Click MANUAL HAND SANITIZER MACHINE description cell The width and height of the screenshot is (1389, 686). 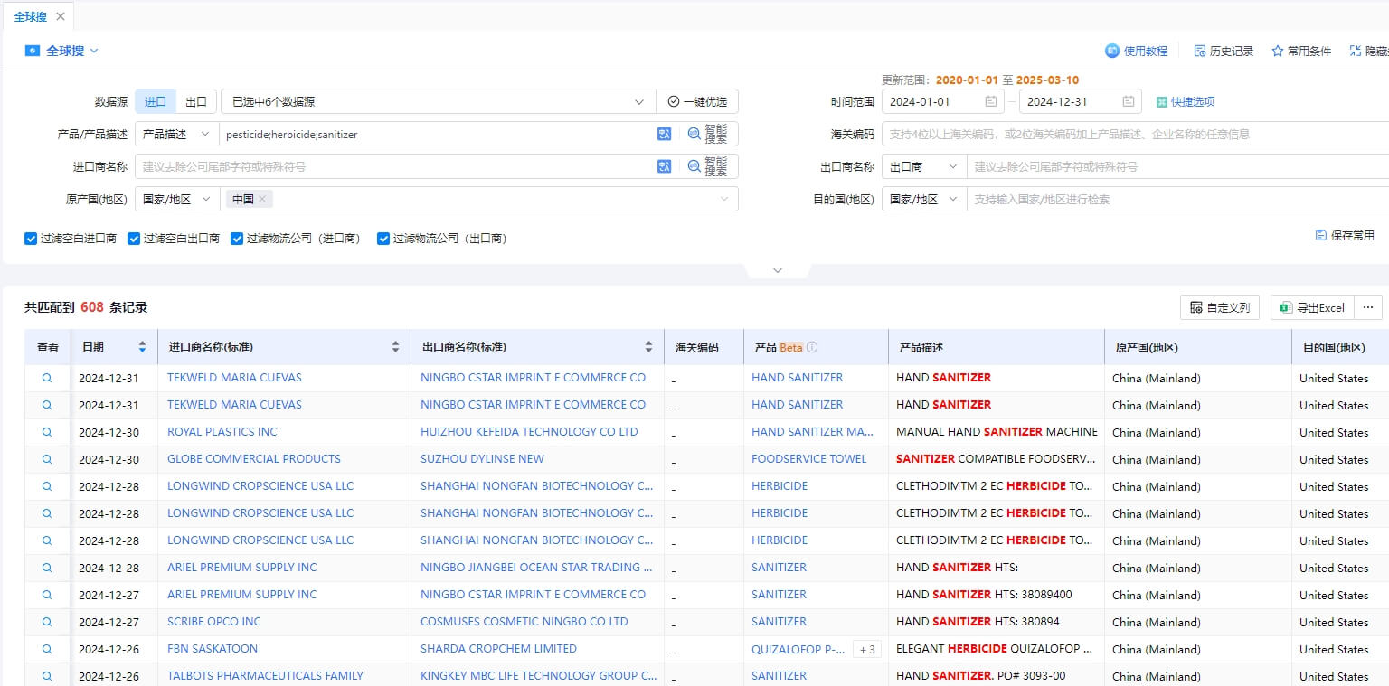tap(997, 432)
